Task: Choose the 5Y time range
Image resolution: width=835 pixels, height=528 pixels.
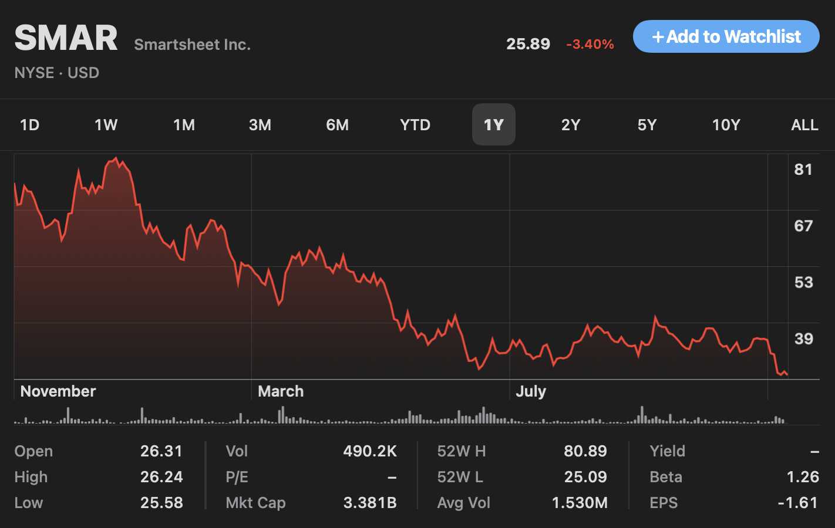Action: pos(647,125)
